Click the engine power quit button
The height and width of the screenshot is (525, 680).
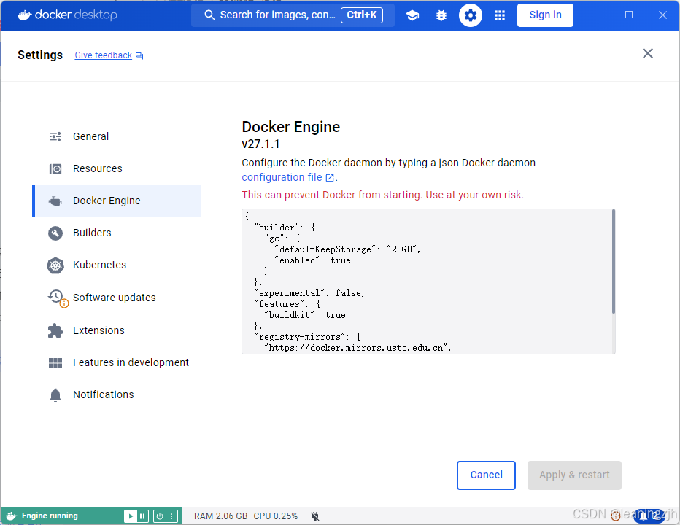click(160, 516)
